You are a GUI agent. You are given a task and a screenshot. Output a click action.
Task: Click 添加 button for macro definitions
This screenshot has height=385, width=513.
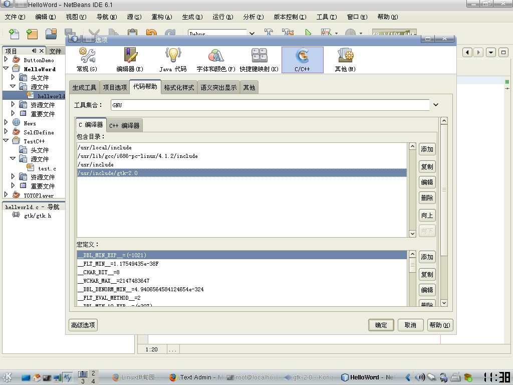pyautogui.click(x=427, y=257)
